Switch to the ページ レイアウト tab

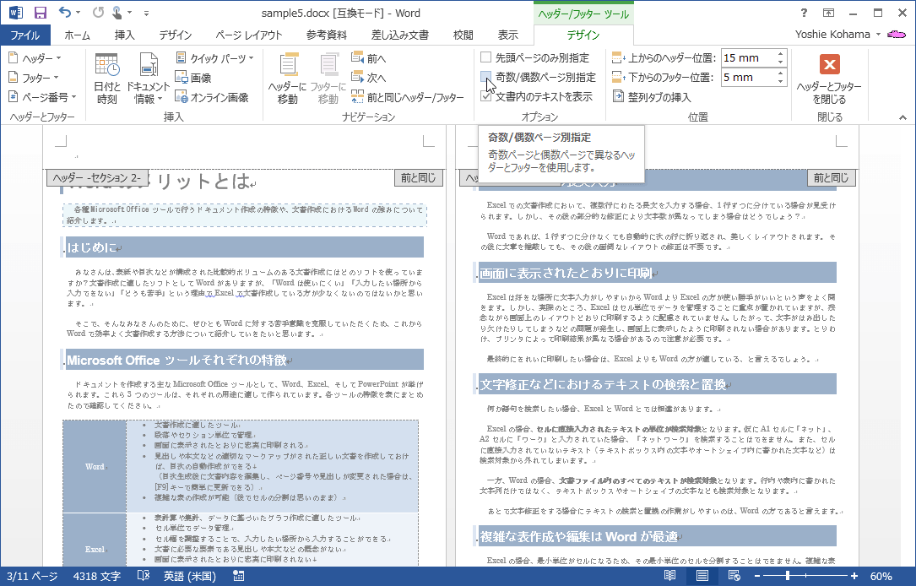[248, 35]
